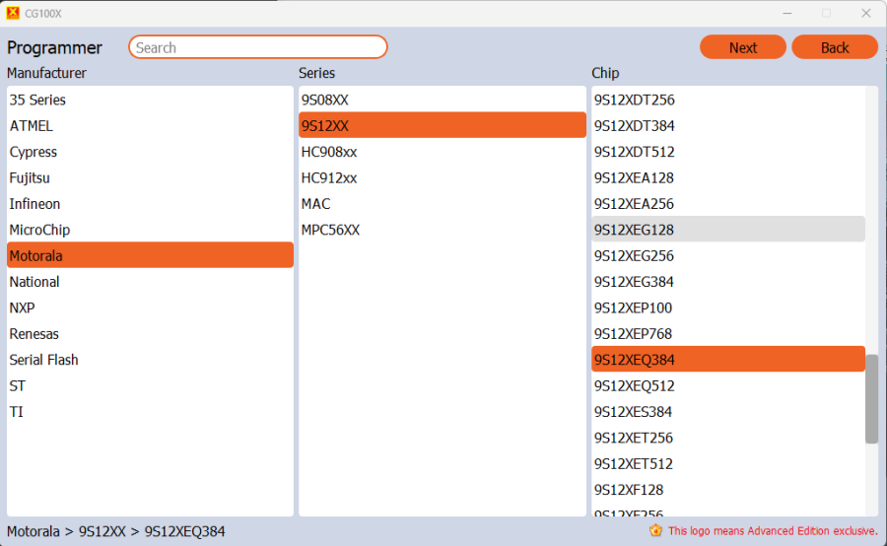The image size is (887, 546).
Task: Click the Advanced Edition crown icon
Action: point(655,530)
